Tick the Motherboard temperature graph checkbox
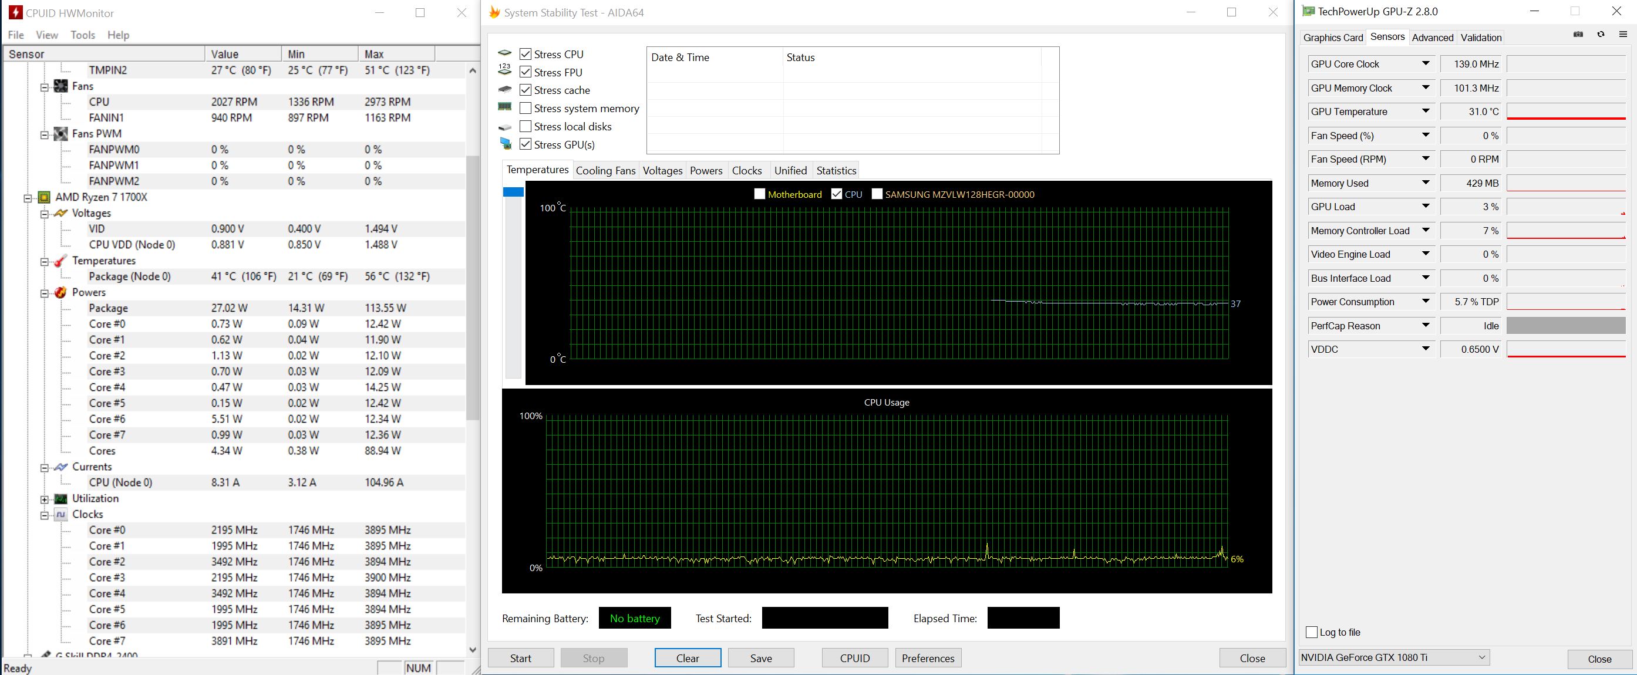Screen dimensions: 1637x675 (759, 194)
